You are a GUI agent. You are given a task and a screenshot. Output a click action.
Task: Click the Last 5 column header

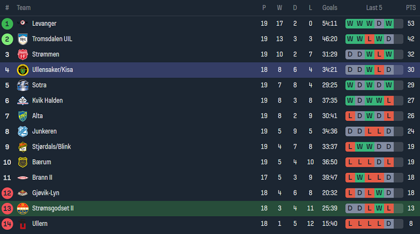tap(374, 8)
